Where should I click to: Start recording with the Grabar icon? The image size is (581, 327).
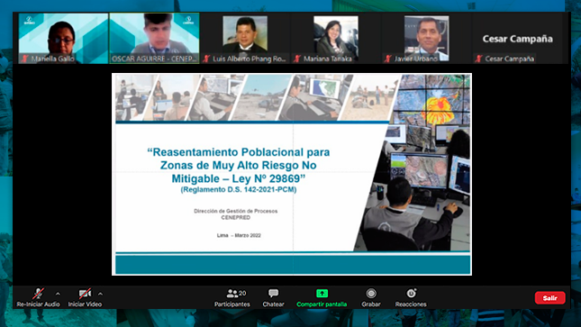[x=371, y=294]
